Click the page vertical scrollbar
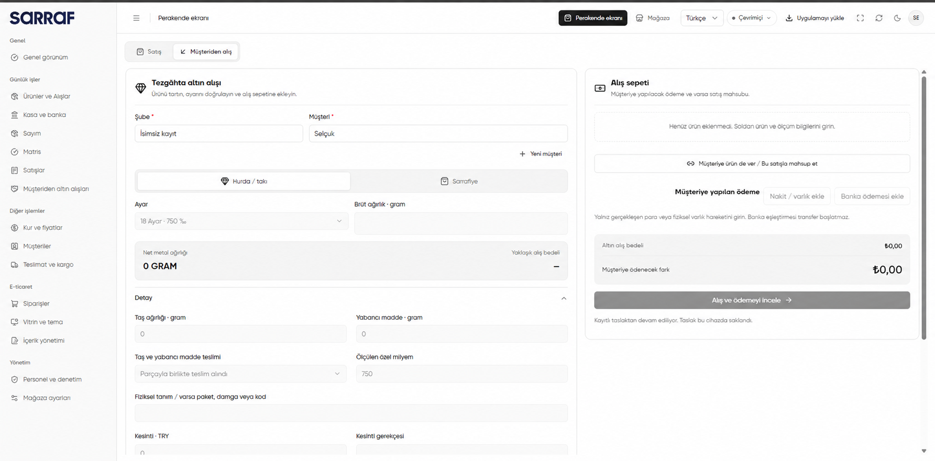This screenshot has height=461, width=935. (x=924, y=209)
